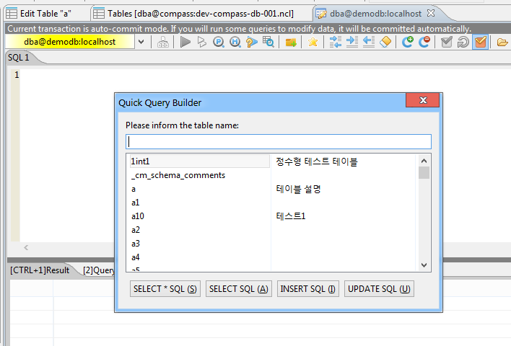This screenshot has width=511, height=346.
Task: Click the UPDATE SQL button
Action: (379, 289)
